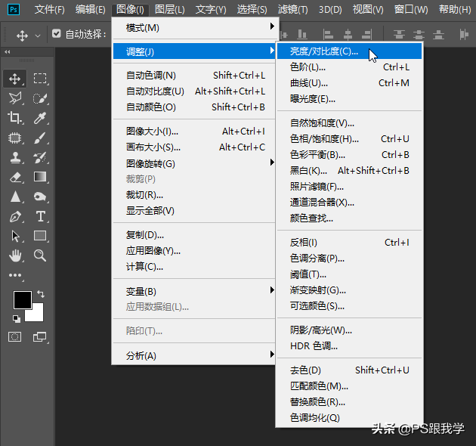The image size is (476, 446).
Task: Choose the Eyedropper tool
Action: (x=40, y=118)
